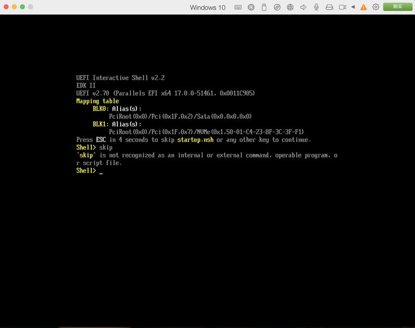This screenshot has height=328, width=415.
Task: Click the camera video icon
Action: point(342,7)
